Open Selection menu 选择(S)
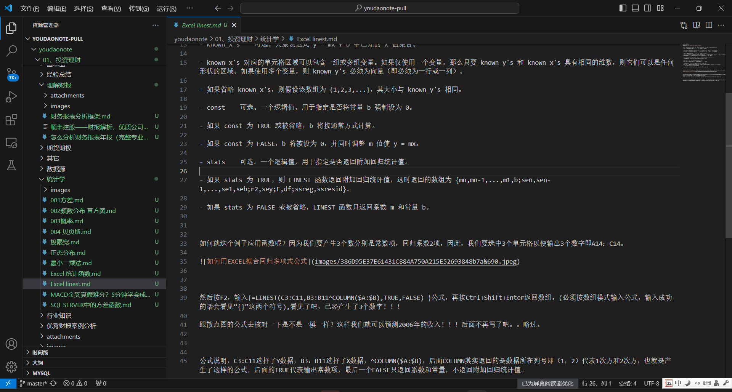 tap(83, 8)
